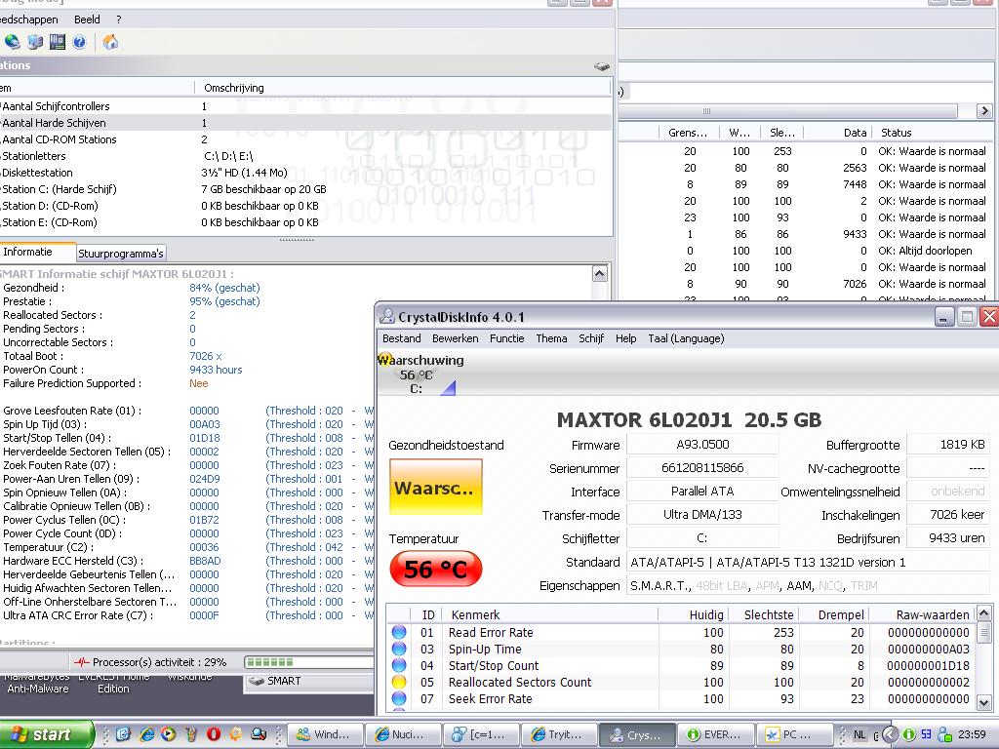Click yellow status dot for Reallocated Sectors Count

pyautogui.click(x=399, y=682)
